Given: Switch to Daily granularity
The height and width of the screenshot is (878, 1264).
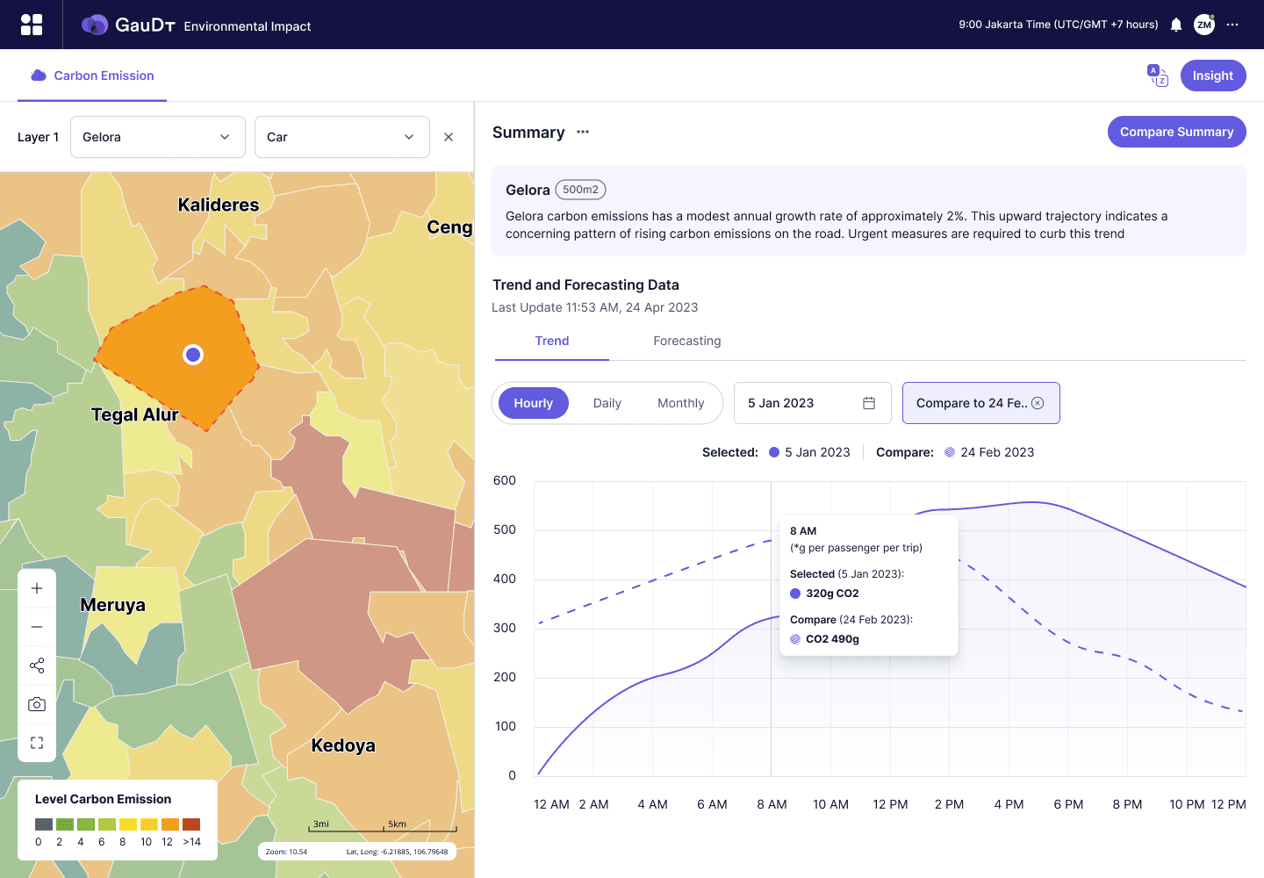Looking at the screenshot, I should pyautogui.click(x=607, y=403).
